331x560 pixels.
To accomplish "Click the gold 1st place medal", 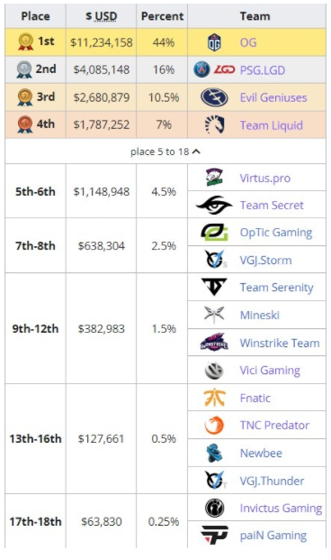I will tap(26, 41).
